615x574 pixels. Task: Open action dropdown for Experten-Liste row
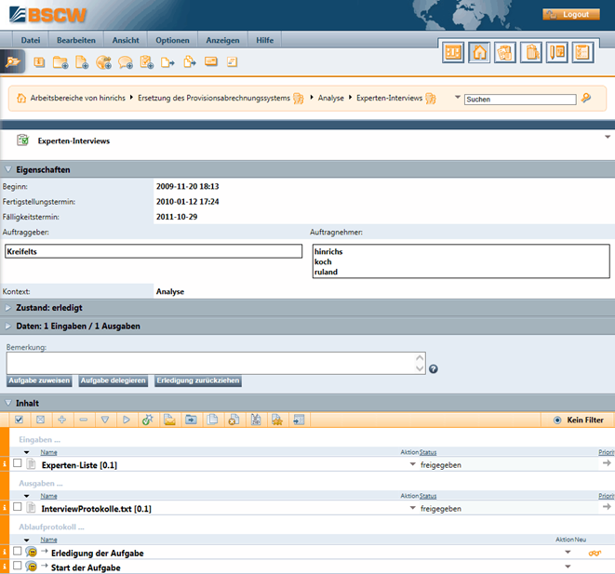point(412,464)
